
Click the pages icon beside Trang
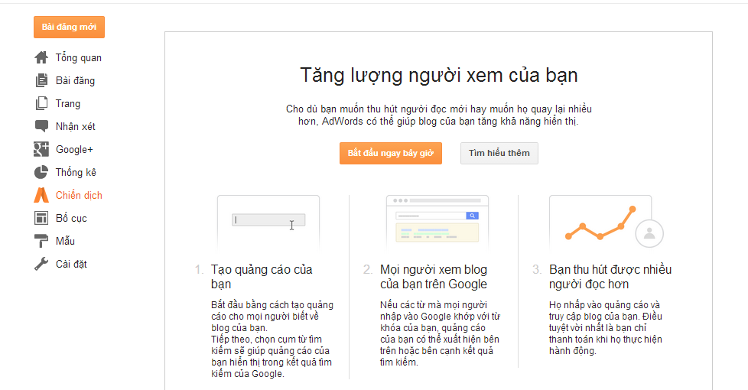click(41, 103)
